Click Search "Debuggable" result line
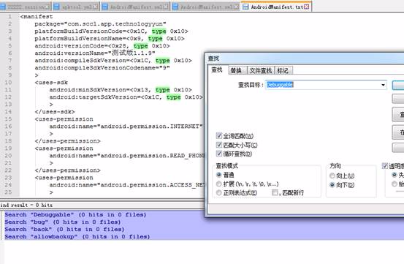 tap(75, 214)
